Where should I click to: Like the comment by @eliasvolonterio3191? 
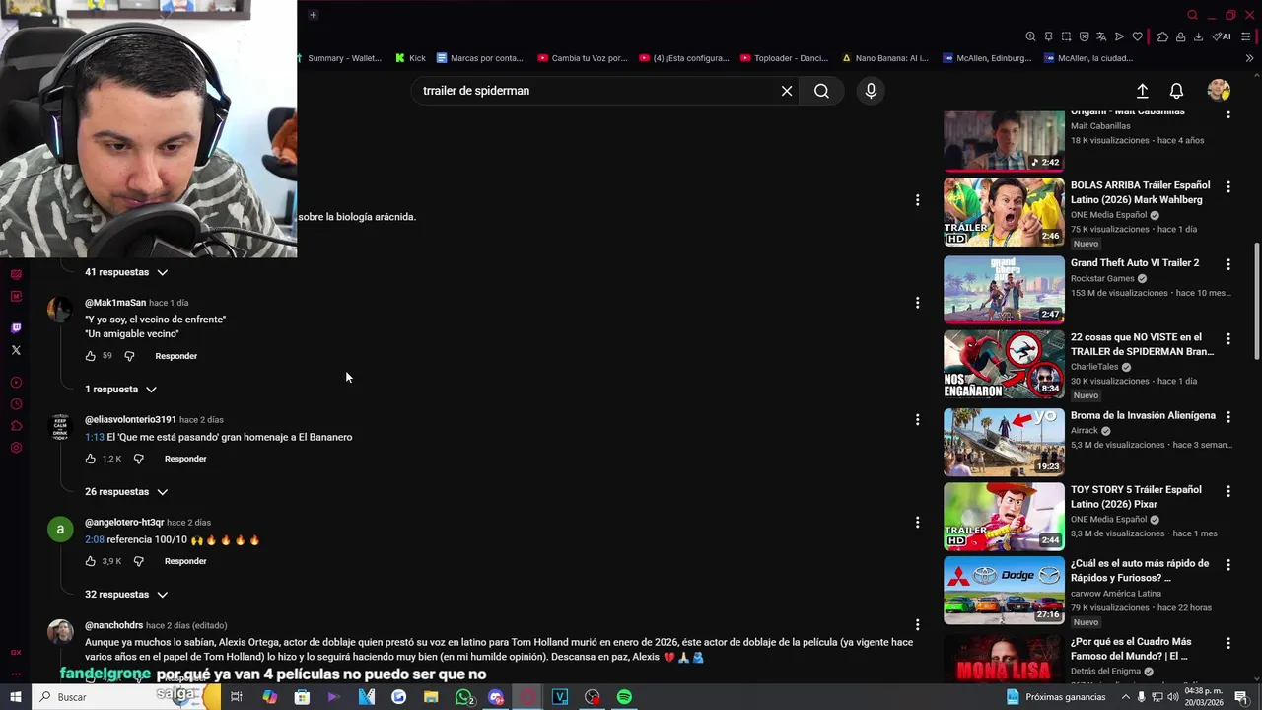tap(91, 459)
